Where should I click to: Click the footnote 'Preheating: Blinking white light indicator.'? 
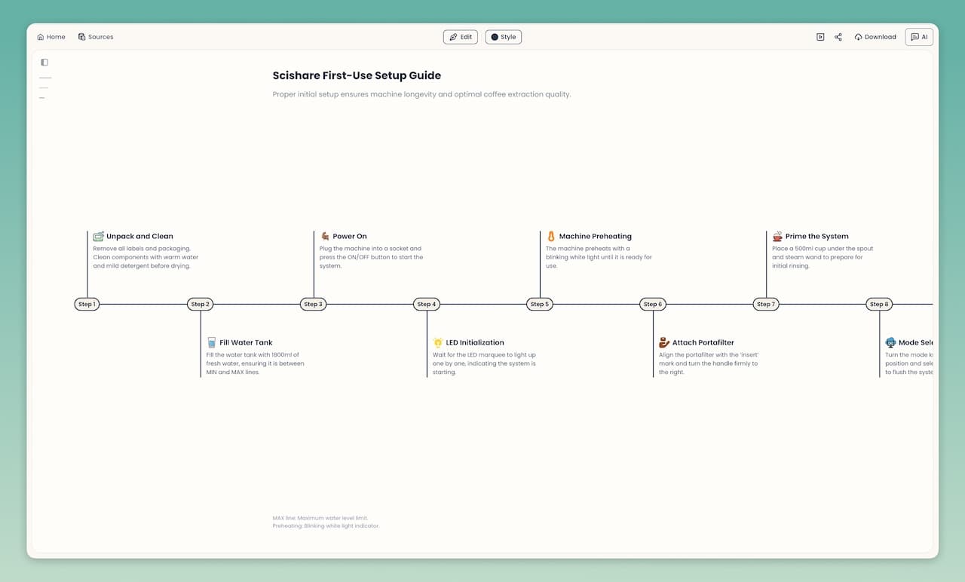tap(326, 525)
